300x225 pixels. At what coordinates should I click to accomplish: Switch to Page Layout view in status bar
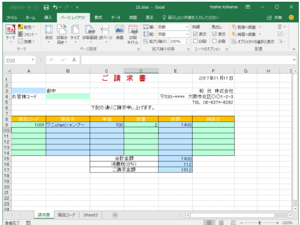[221, 223]
